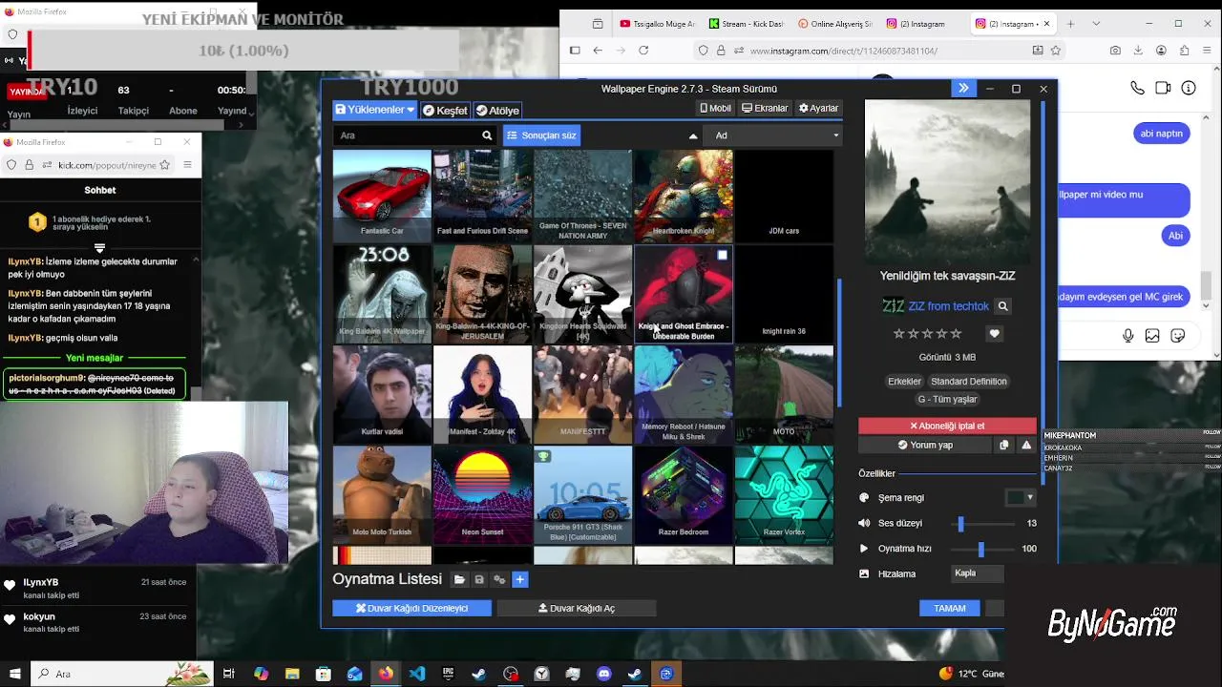1222x687 pixels.
Task: Switch to the Keşfet tab
Action: click(445, 110)
